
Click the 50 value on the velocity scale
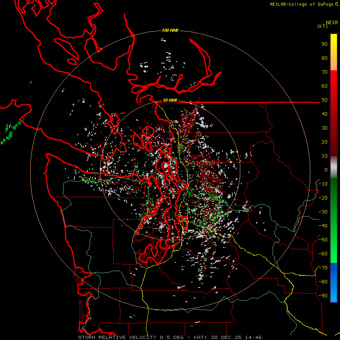pyautogui.click(x=325, y=100)
